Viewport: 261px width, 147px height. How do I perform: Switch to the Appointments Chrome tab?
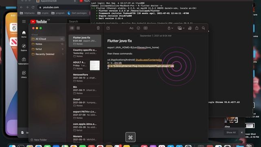coord(56,1)
